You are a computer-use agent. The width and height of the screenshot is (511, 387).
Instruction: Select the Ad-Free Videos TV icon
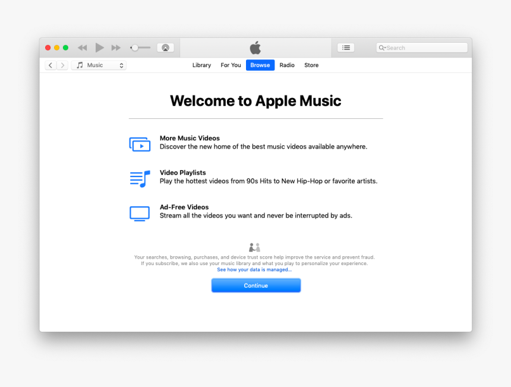(140, 213)
